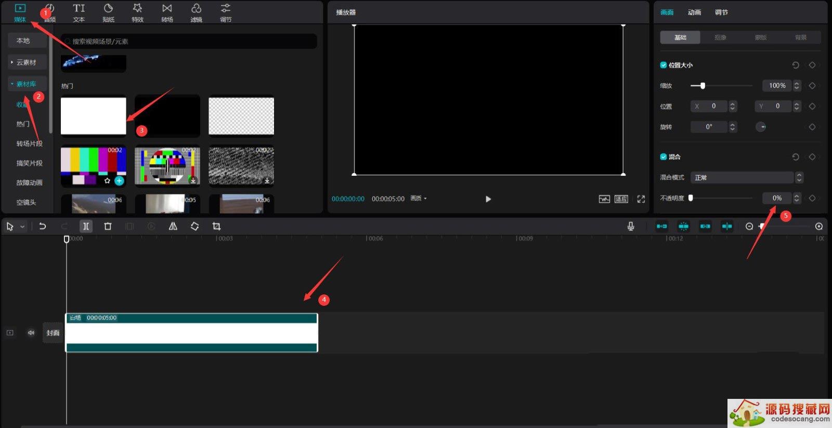Click the 封面 cover button on track
The image size is (832, 428).
click(x=53, y=333)
